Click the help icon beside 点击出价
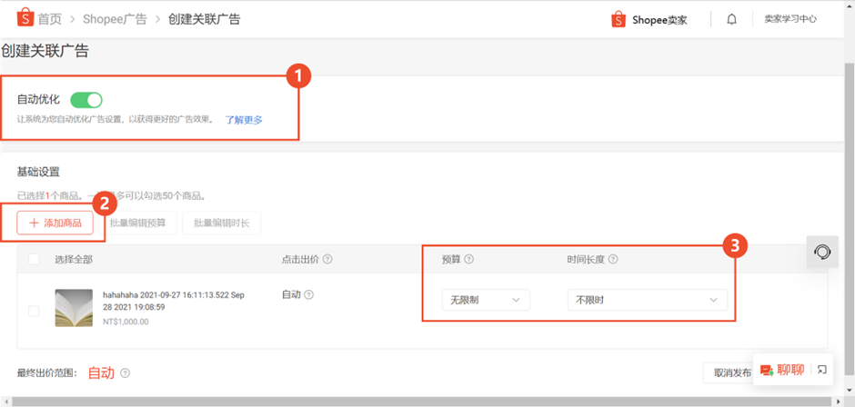Screen dimensions: 855x407 [327, 259]
